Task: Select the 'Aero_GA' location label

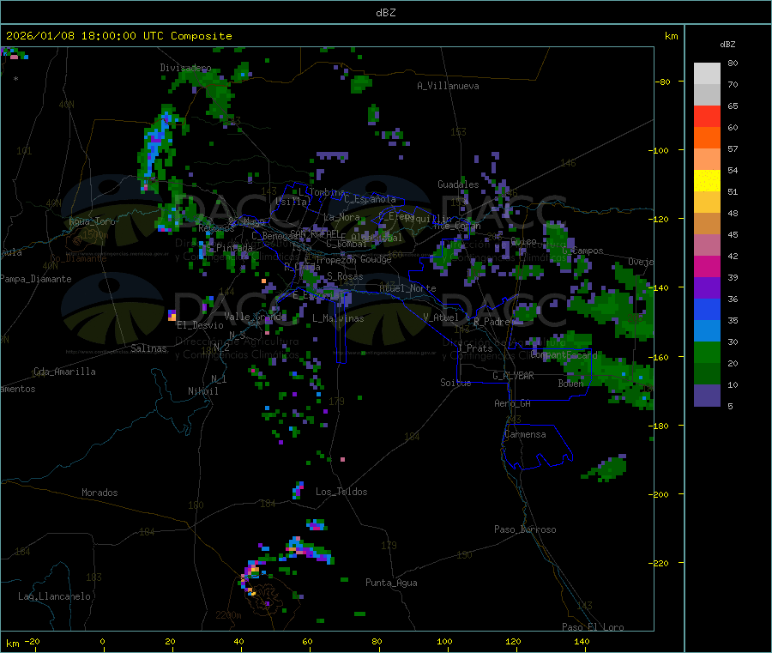Action: pos(513,403)
